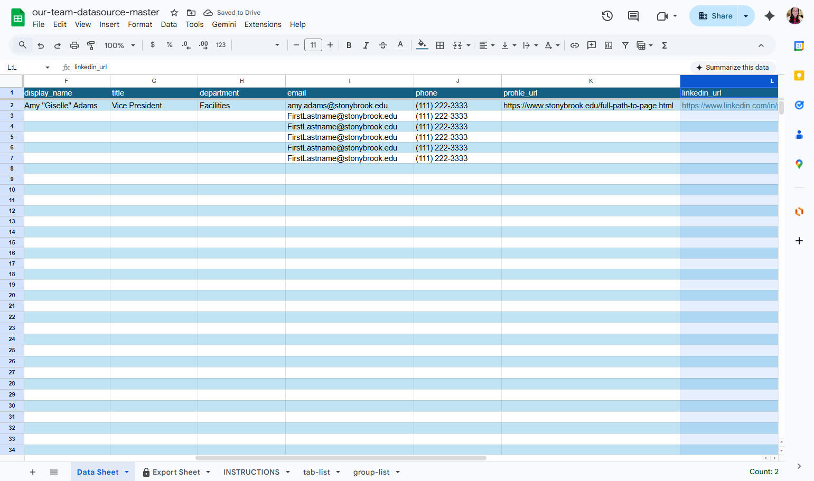Expand the Share options arrow
The width and height of the screenshot is (814, 481).
746,16
